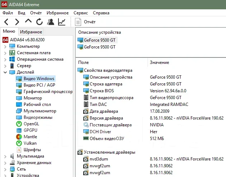Click the Шрифты font icon
The height and width of the screenshot is (177, 226).
click(x=19, y=150)
